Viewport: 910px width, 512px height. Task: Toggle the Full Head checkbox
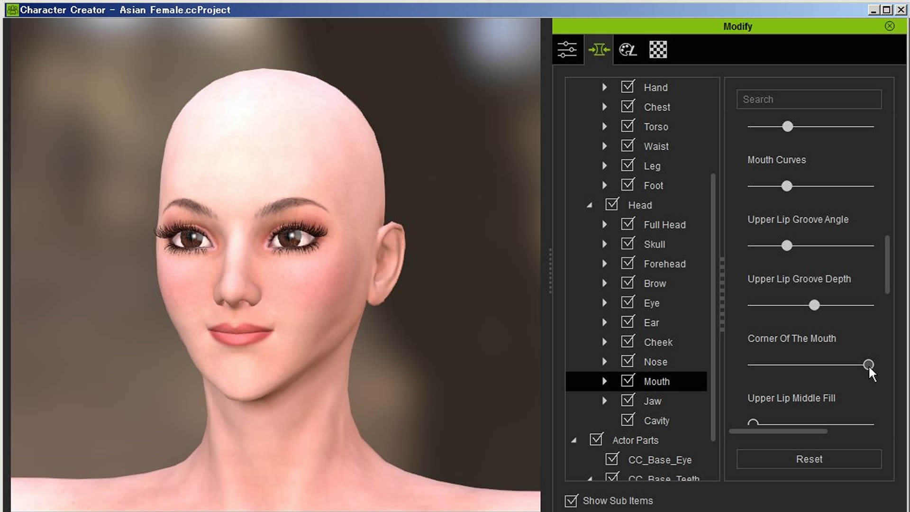click(628, 224)
